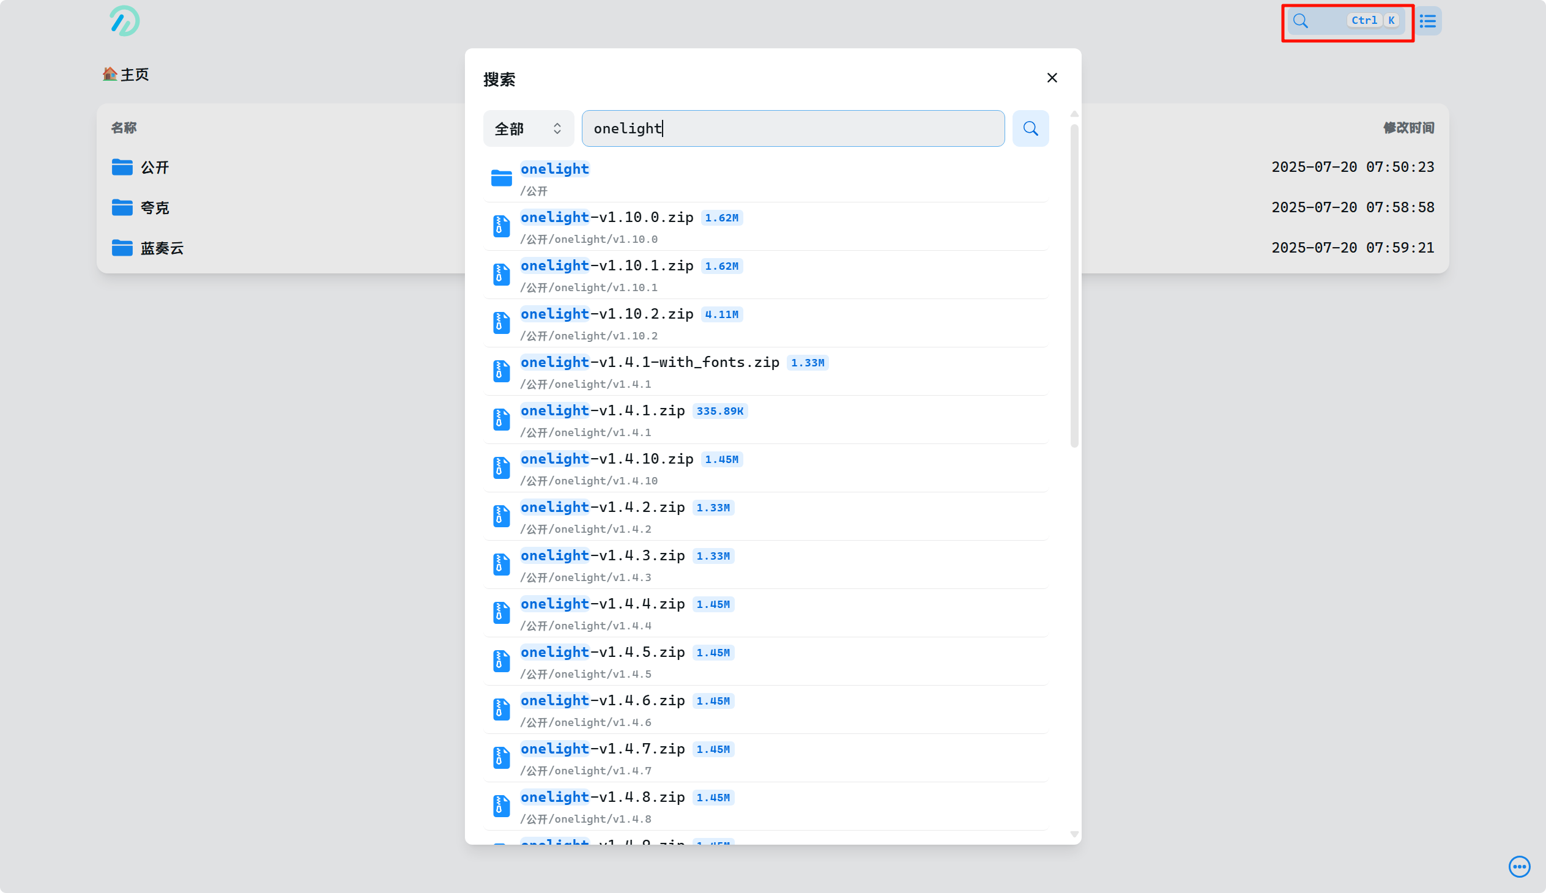Open onelight-v1.4.10.zip result
Image resolution: width=1546 pixels, height=893 pixels.
coord(607,458)
